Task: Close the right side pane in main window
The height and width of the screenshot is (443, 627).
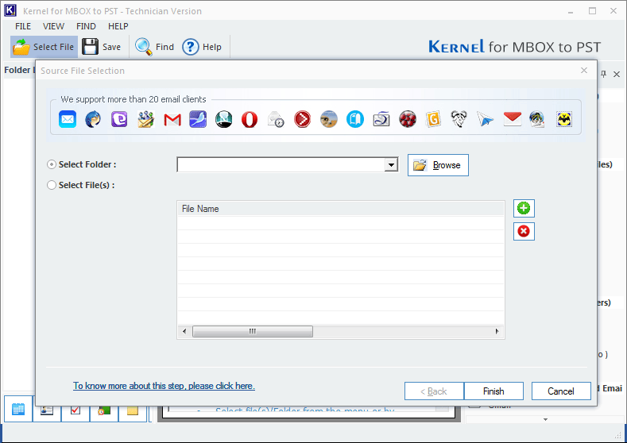Action: 617,74
